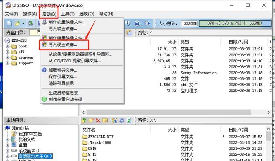Click folder icon left of upper path field
Viewport: 275px width, 161px height.
pos(129,33)
